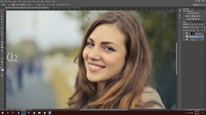Select the Clone Stamp tool
The image size is (206, 115).
(2, 33)
